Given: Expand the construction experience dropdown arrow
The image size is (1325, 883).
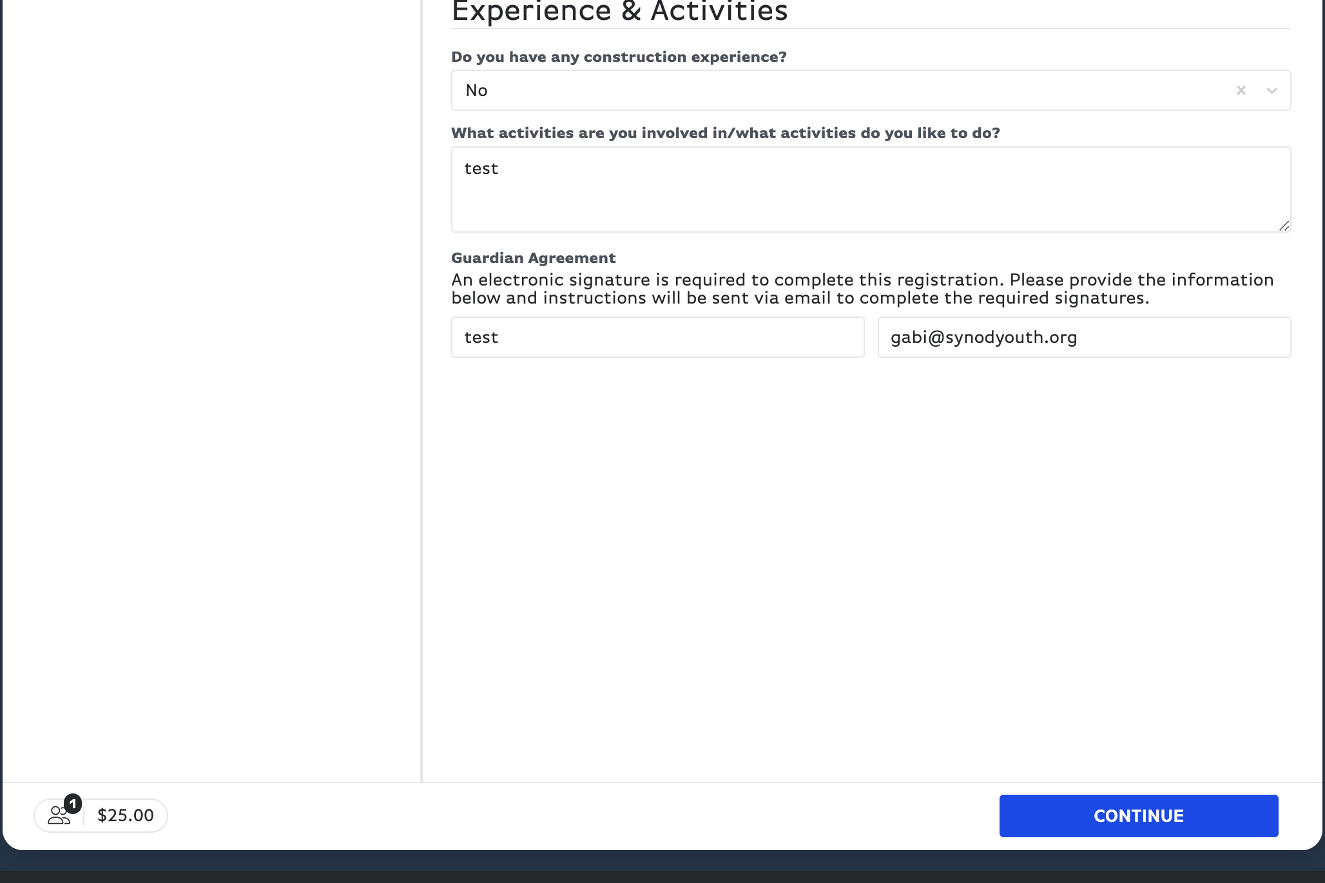Looking at the screenshot, I should (x=1272, y=90).
